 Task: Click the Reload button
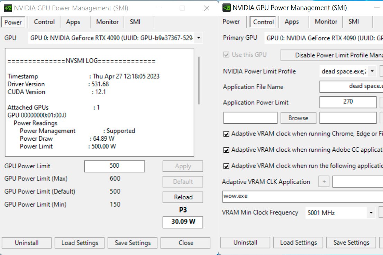[183, 197]
